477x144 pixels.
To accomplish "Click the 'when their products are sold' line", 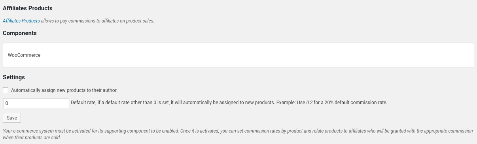I will pos(32,138).
